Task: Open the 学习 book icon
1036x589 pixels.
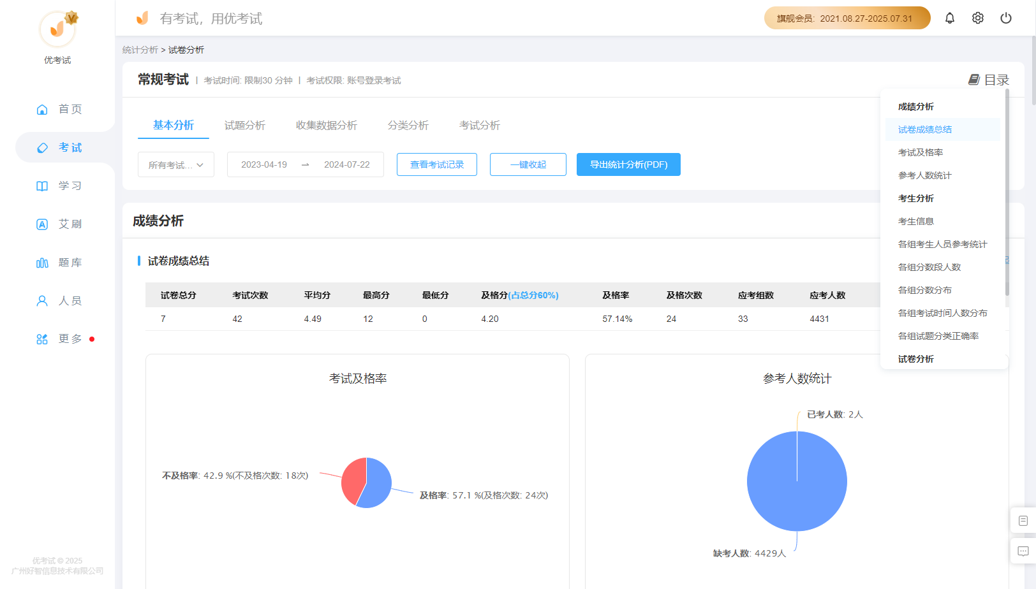Action: [x=42, y=186]
